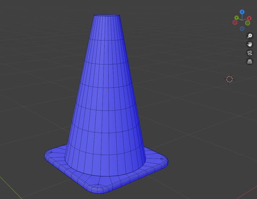Click the blue Z axis gizmo handle
Viewport: 257px width, 199px height.
click(x=242, y=12)
